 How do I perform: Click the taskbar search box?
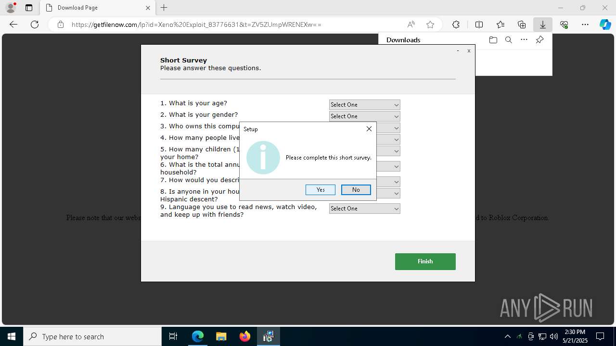(92, 336)
